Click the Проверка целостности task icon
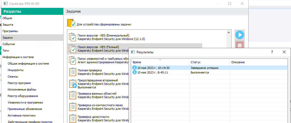This screenshot has height=123, width=291. click(72, 118)
